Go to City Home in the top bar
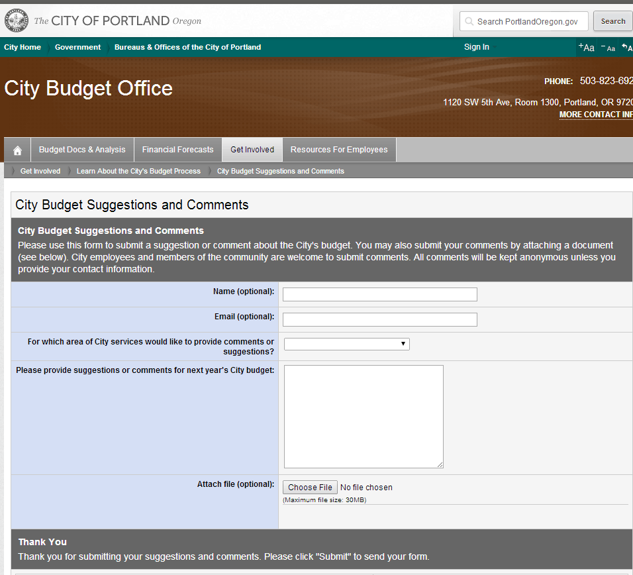 [23, 47]
